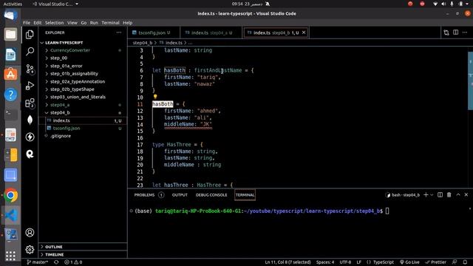
Task: Open tsconfig.json in the Explorer tree
Action: tap(67, 128)
